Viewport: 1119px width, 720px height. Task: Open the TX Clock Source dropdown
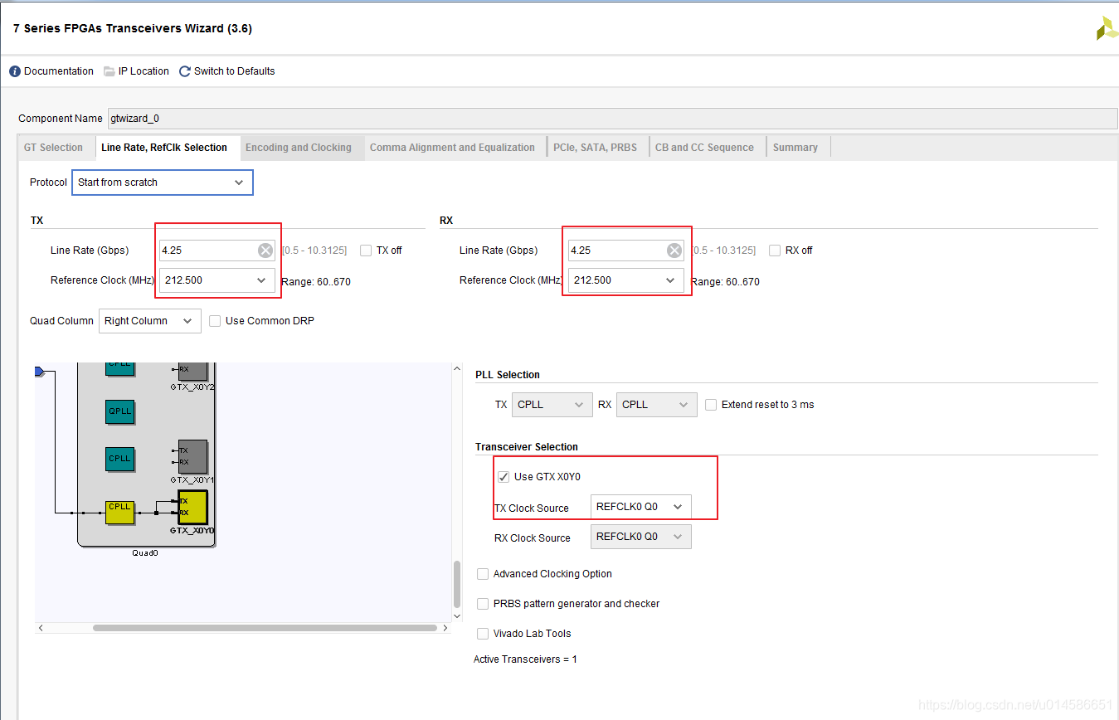[641, 507]
